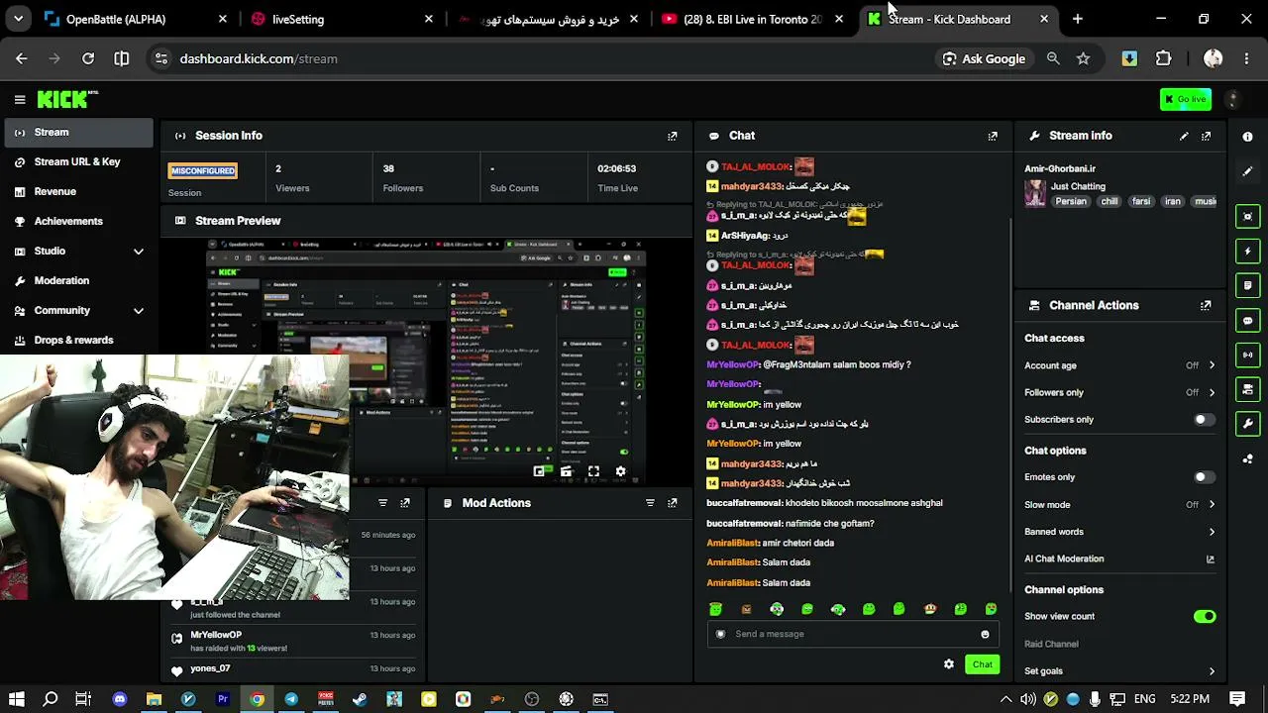The width and height of the screenshot is (1268, 713).
Task: Pop out the Chat panel
Action: [993, 136]
